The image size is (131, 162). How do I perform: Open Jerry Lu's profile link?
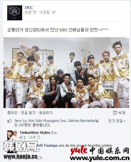(x=20, y=121)
